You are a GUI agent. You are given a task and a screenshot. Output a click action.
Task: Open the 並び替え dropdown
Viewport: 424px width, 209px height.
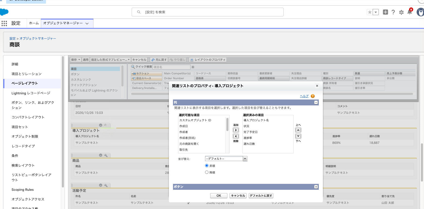[x=226, y=159]
